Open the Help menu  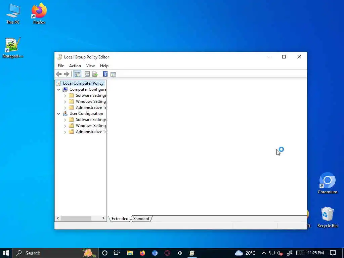click(104, 66)
